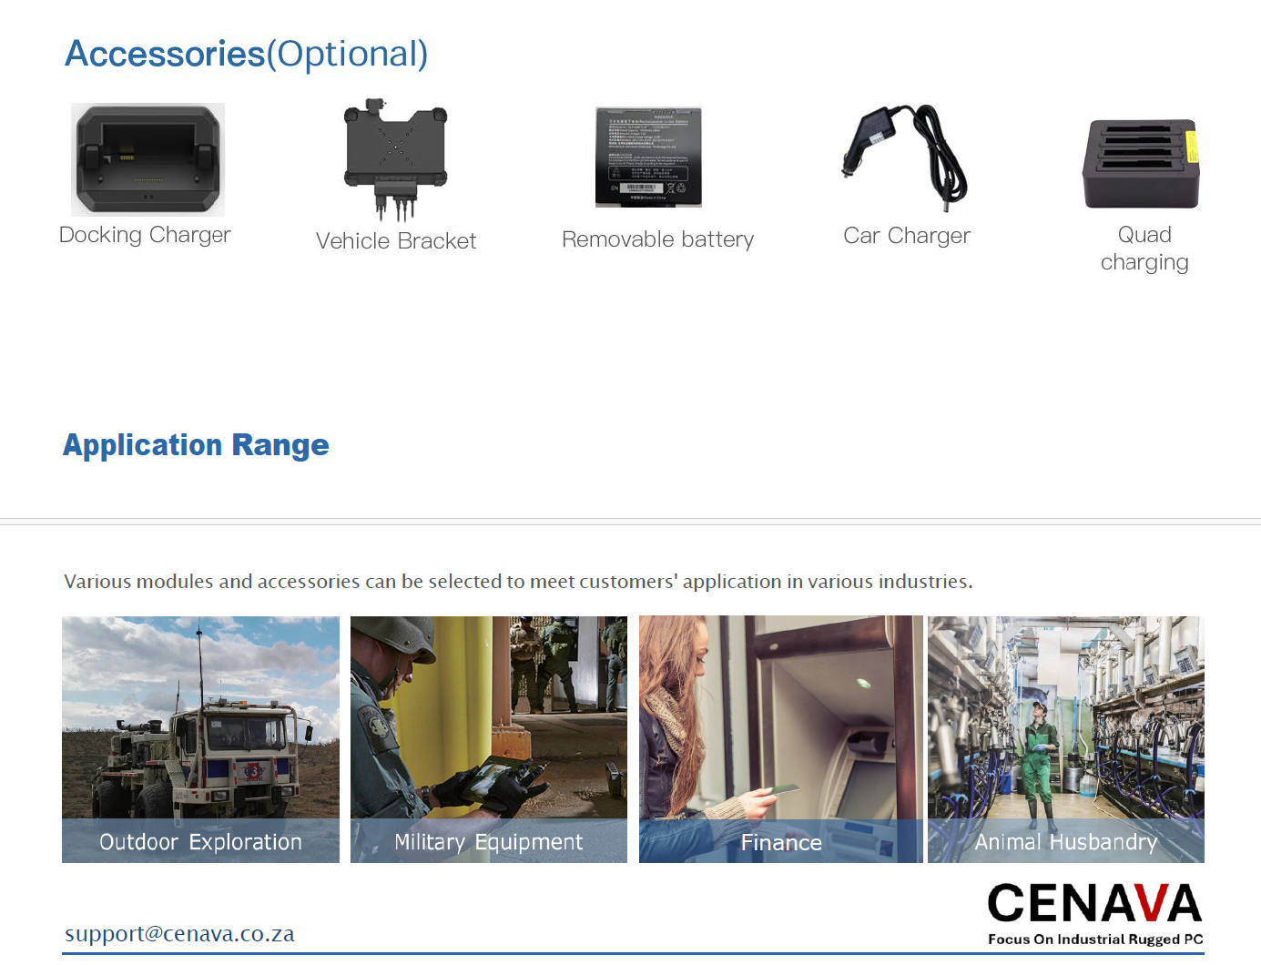Select the Vehicle Bracket image
Screen dimensions: 1261x965
pyautogui.click(x=396, y=160)
